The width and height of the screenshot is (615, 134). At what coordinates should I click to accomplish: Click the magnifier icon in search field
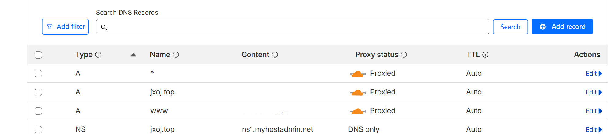click(104, 27)
